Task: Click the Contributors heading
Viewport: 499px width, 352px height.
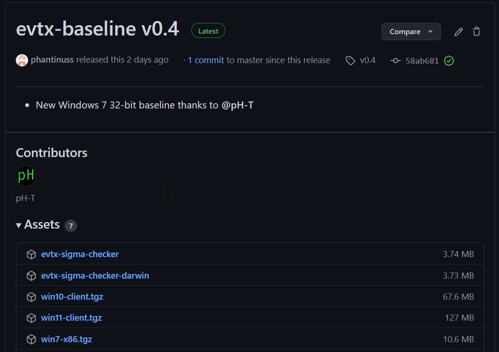Action: coord(51,153)
